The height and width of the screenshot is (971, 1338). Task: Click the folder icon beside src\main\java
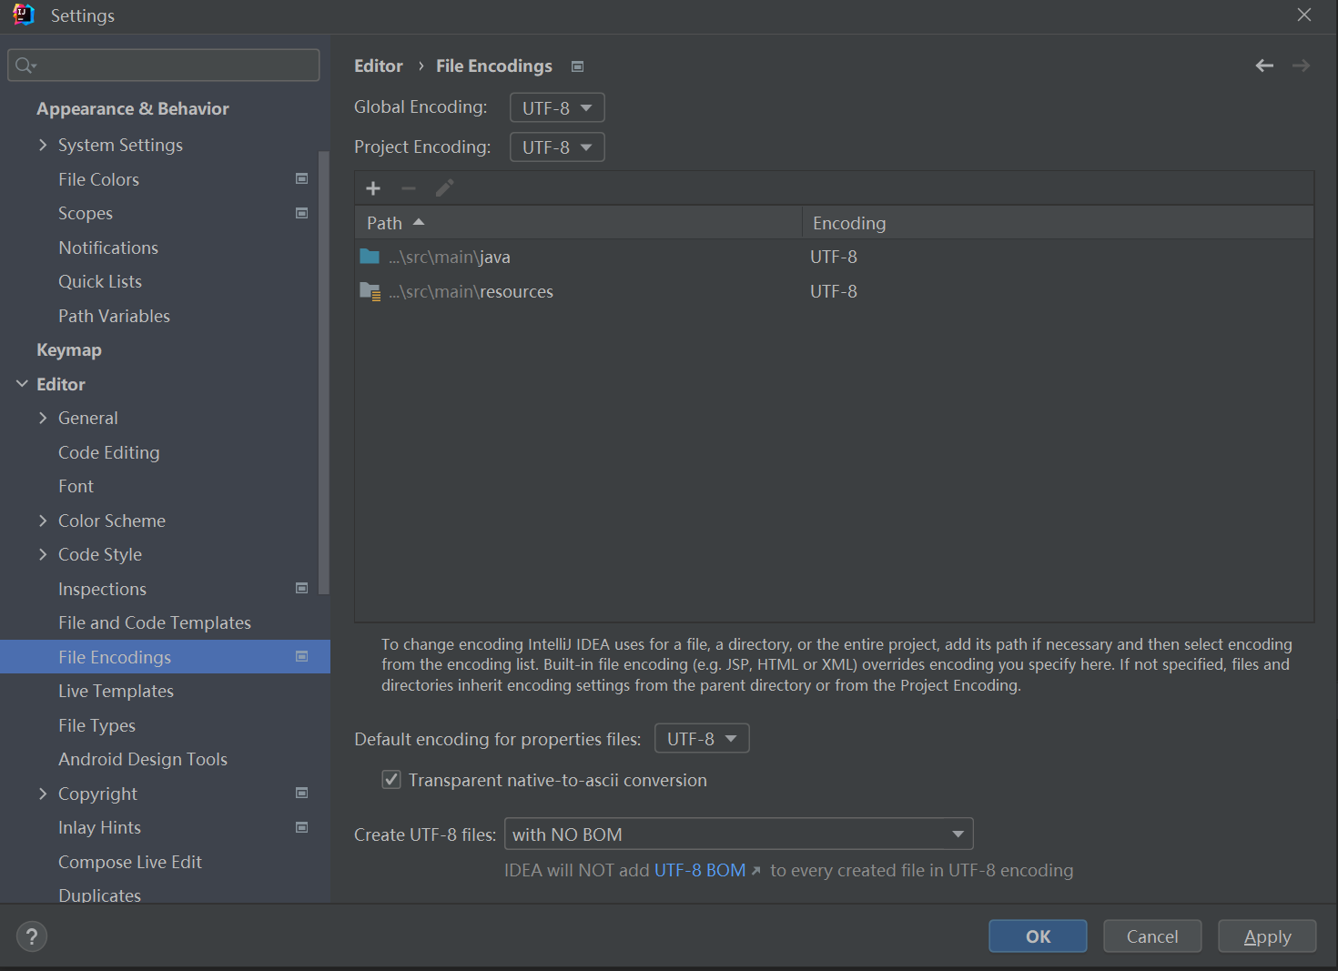[370, 256]
